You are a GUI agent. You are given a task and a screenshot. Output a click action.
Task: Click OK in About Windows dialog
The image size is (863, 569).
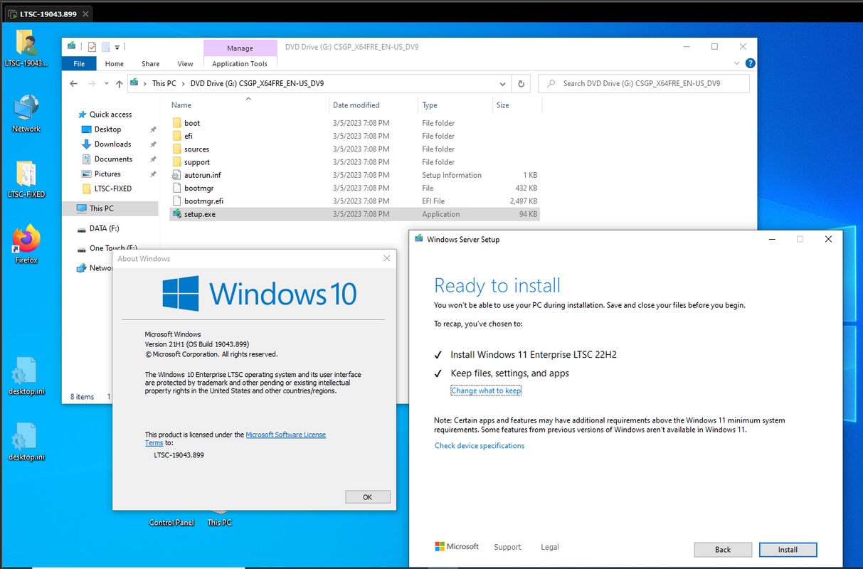point(367,497)
